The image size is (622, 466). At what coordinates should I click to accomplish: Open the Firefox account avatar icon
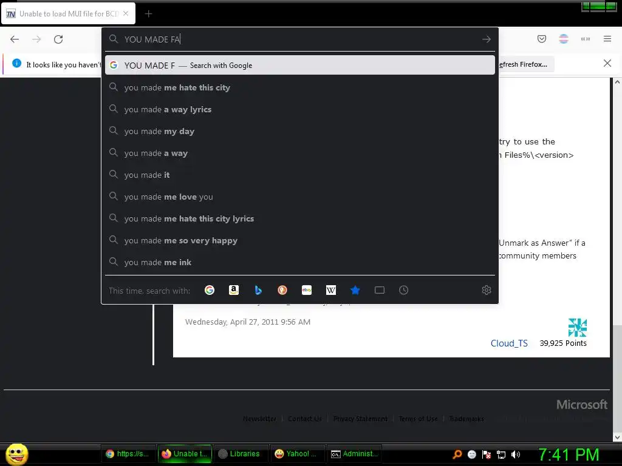click(x=564, y=39)
